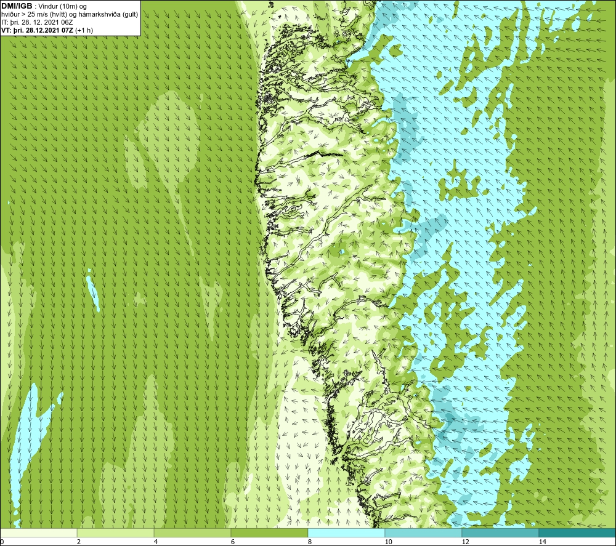Click the DMI/IGB title text

coord(17,6)
